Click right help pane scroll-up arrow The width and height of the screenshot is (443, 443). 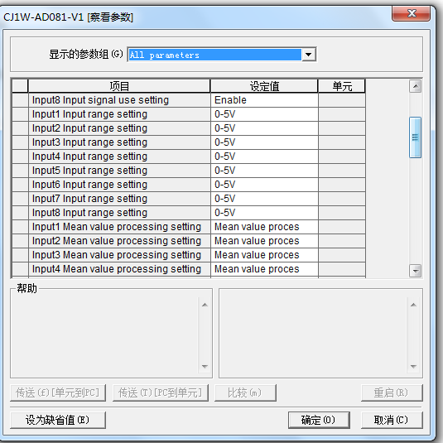pyautogui.click(x=414, y=305)
